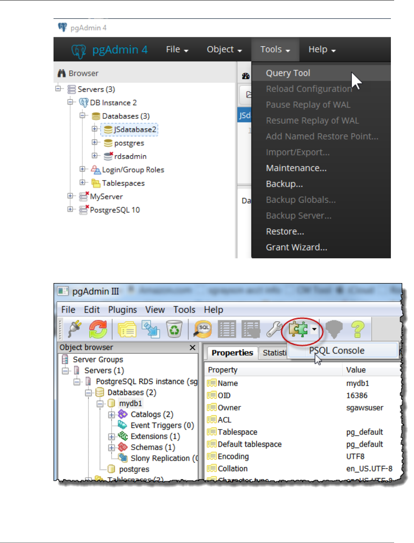The width and height of the screenshot is (414, 543).
Task: Select the postgres database in pgAdmin 4
Action: (x=129, y=143)
